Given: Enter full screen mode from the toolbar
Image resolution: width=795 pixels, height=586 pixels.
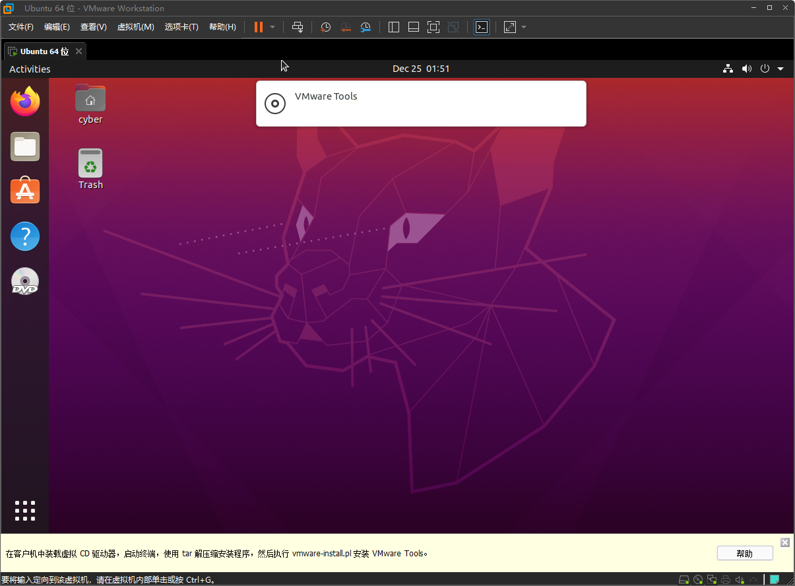Looking at the screenshot, I should [433, 27].
